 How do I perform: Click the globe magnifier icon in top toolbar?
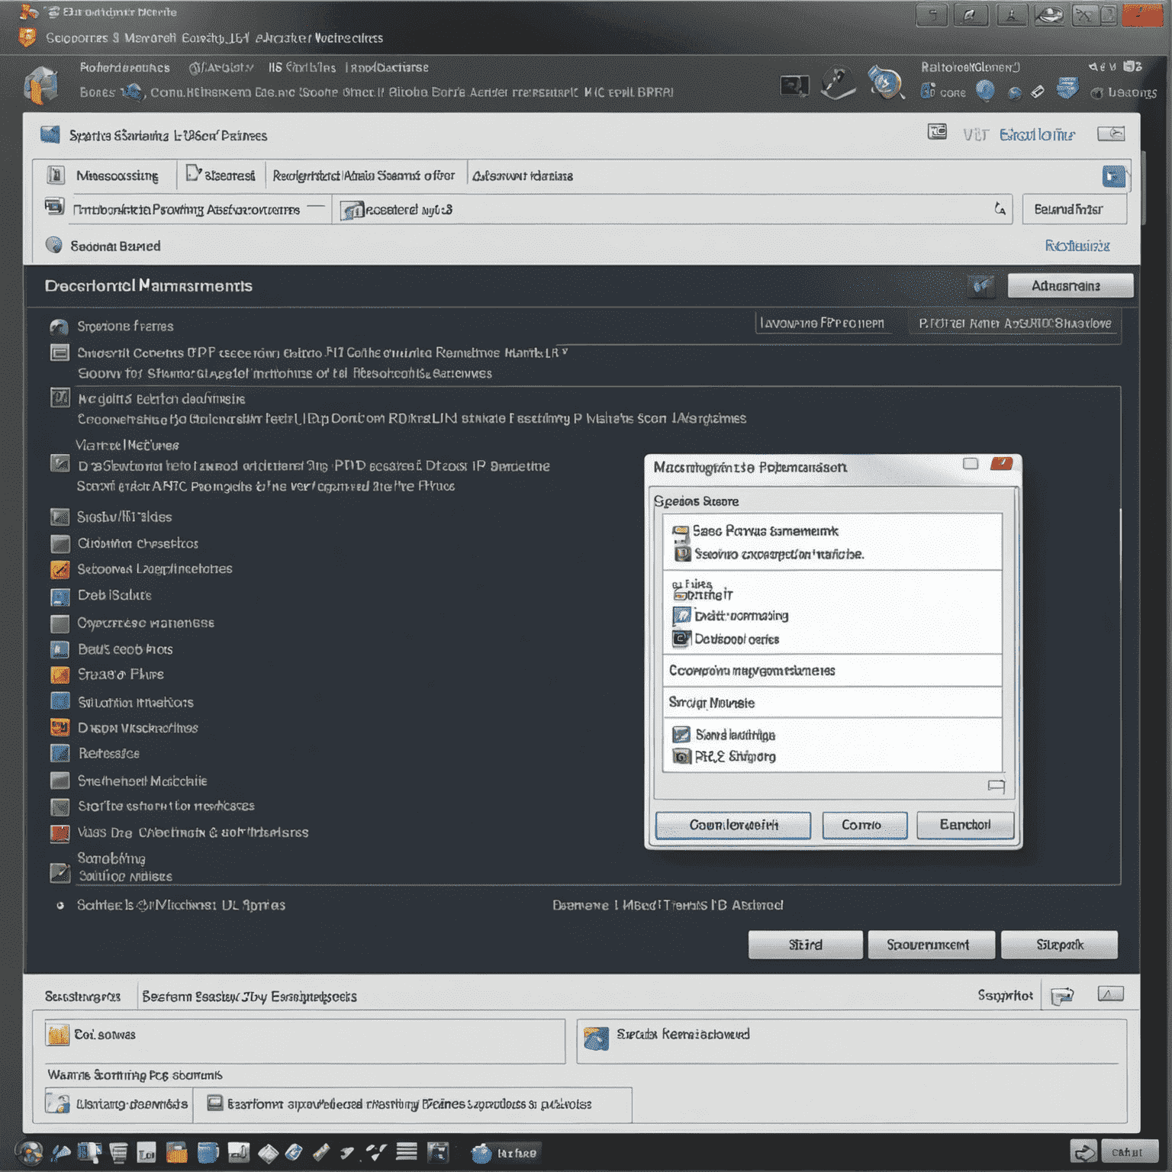coord(885,82)
